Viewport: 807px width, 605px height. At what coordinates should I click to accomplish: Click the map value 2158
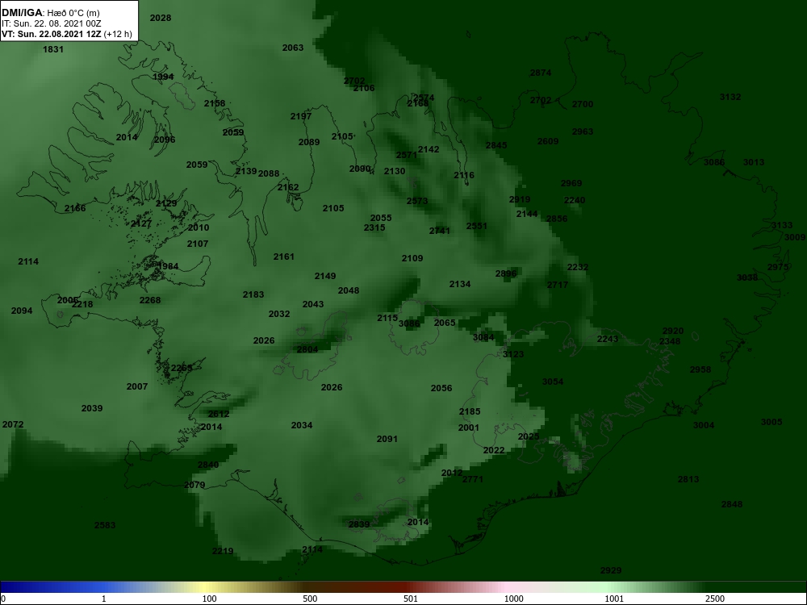215,103
